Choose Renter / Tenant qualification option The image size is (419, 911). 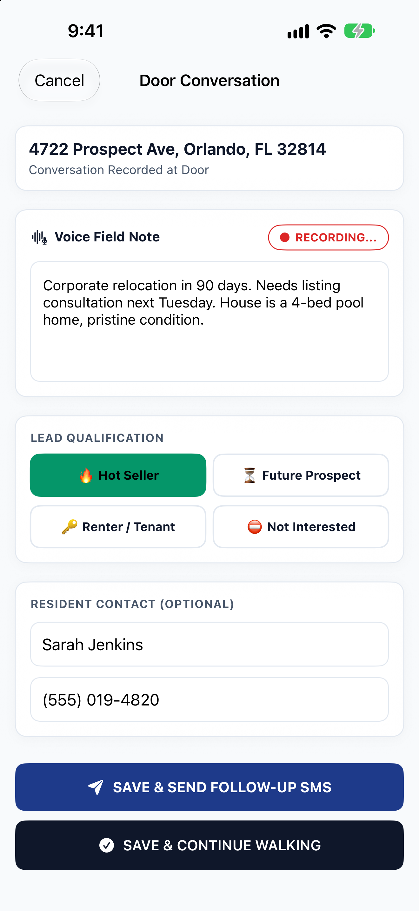coord(118,527)
